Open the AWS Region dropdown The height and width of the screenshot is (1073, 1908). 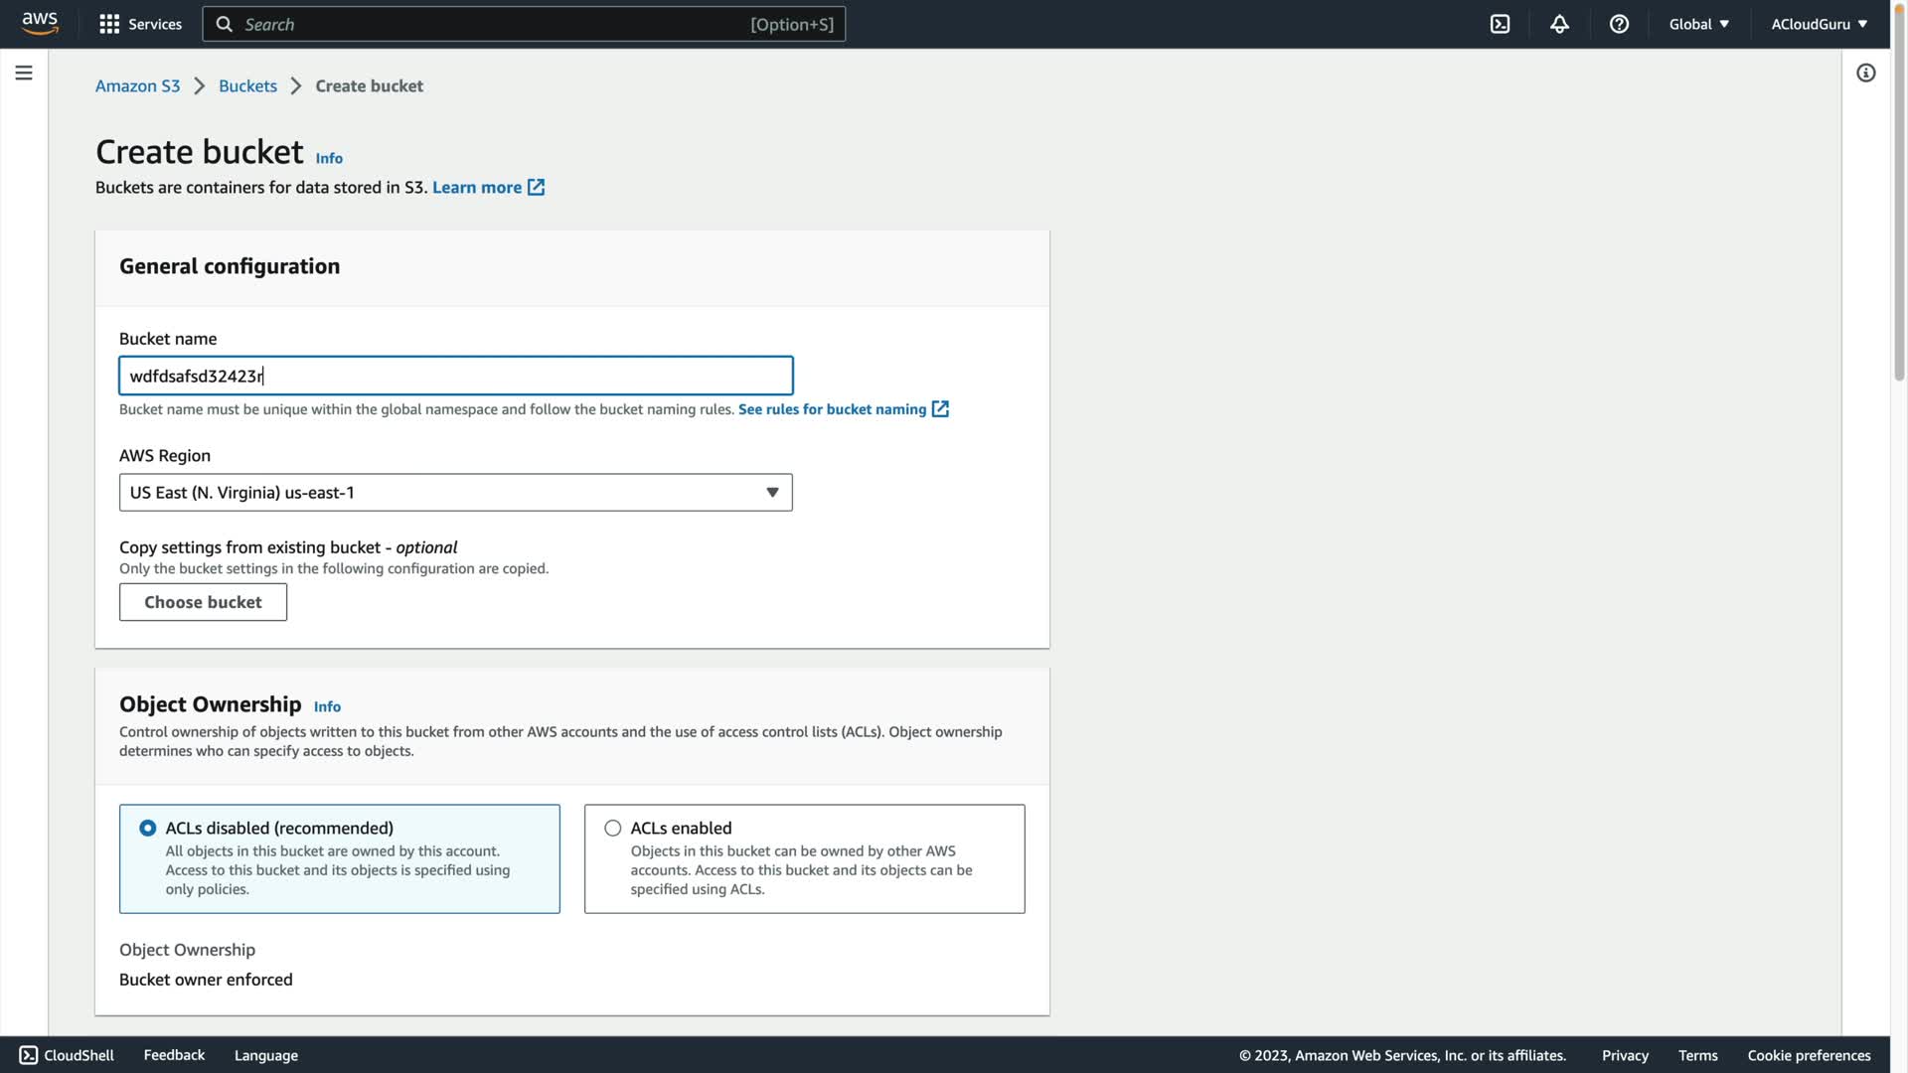[455, 493]
